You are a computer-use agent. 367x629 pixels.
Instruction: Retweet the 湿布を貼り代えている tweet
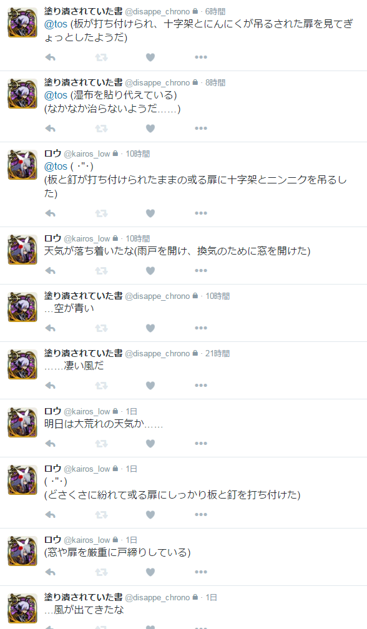click(102, 129)
